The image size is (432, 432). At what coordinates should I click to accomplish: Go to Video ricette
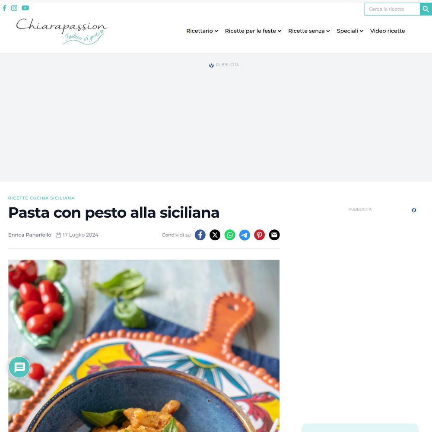(x=388, y=31)
